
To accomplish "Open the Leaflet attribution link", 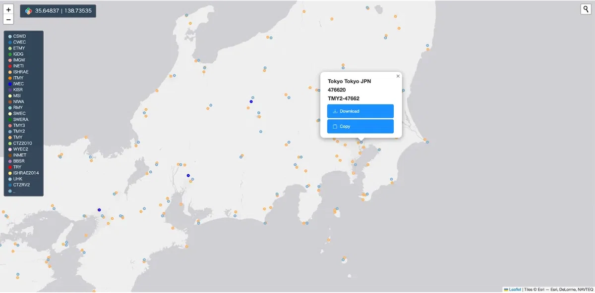I will pos(515,290).
